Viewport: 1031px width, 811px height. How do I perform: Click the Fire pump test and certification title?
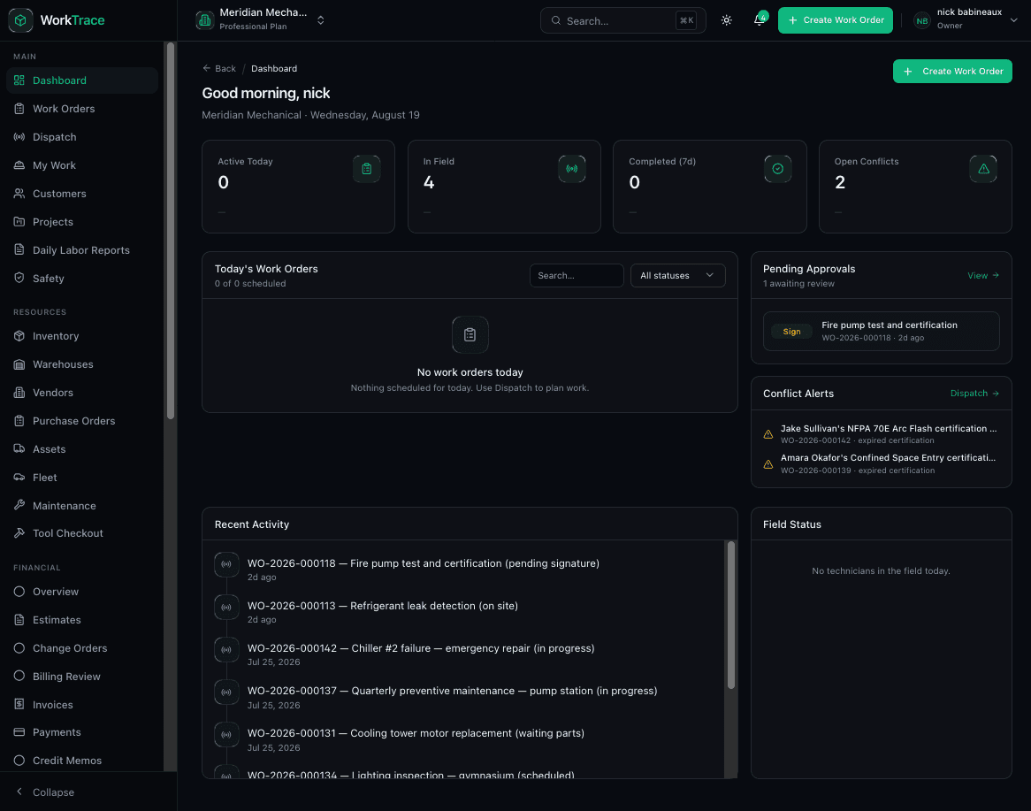click(889, 325)
